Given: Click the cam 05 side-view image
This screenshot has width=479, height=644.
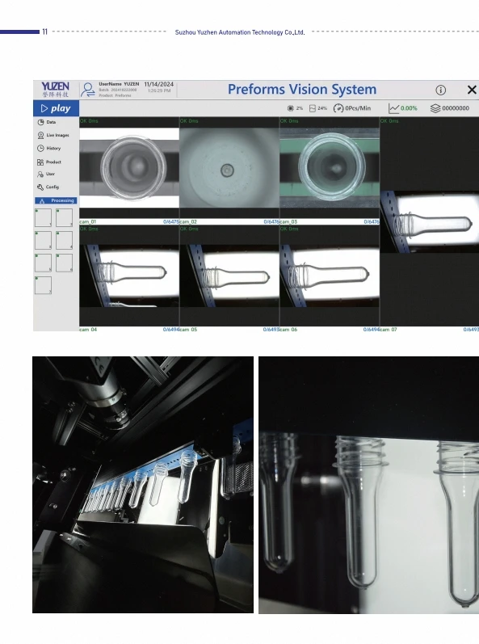Looking at the screenshot, I should [x=229, y=276].
